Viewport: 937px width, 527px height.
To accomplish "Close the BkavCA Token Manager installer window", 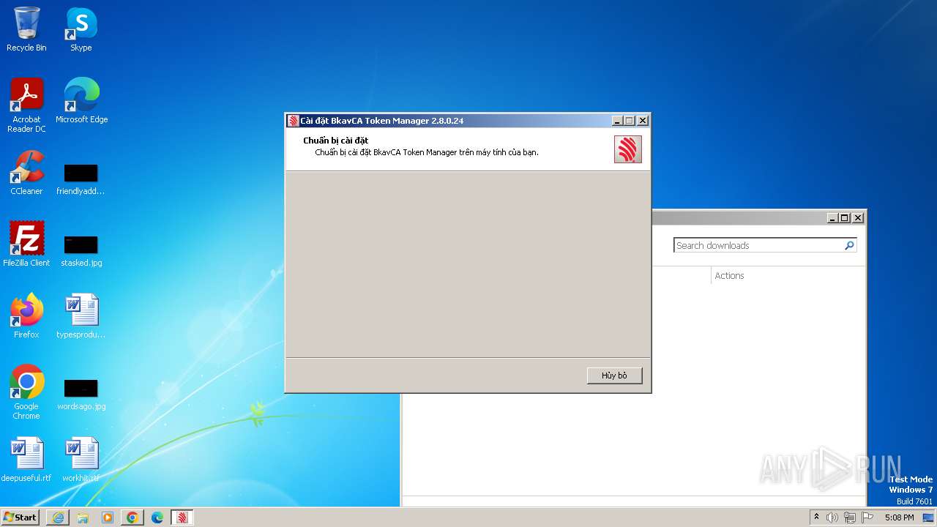I will coord(642,121).
